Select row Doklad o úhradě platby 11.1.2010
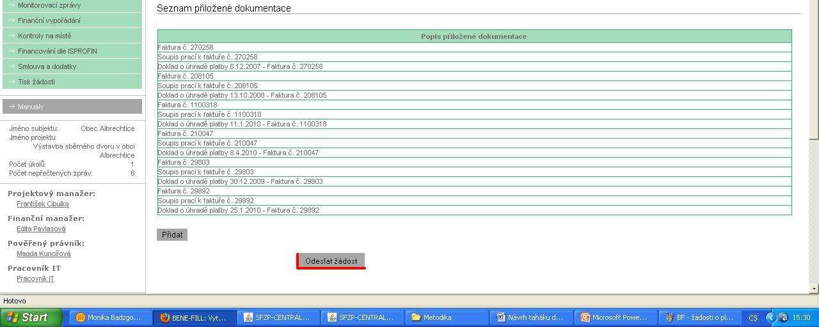Viewport: 819px width, 327px height. [474, 124]
